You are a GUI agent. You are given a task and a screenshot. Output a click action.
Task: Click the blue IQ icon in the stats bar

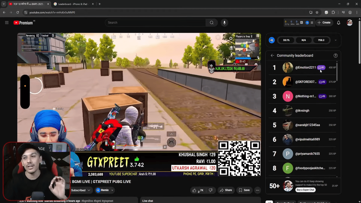point(272,40)
